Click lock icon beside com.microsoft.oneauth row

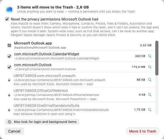tap(9, 80)
